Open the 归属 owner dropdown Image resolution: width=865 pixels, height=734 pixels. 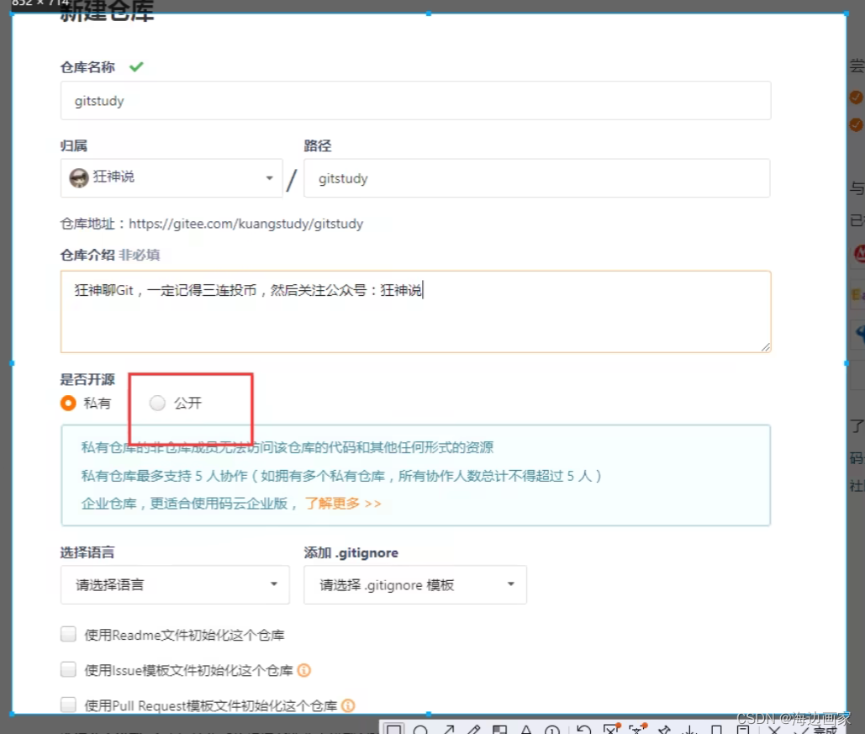point(171,177)
